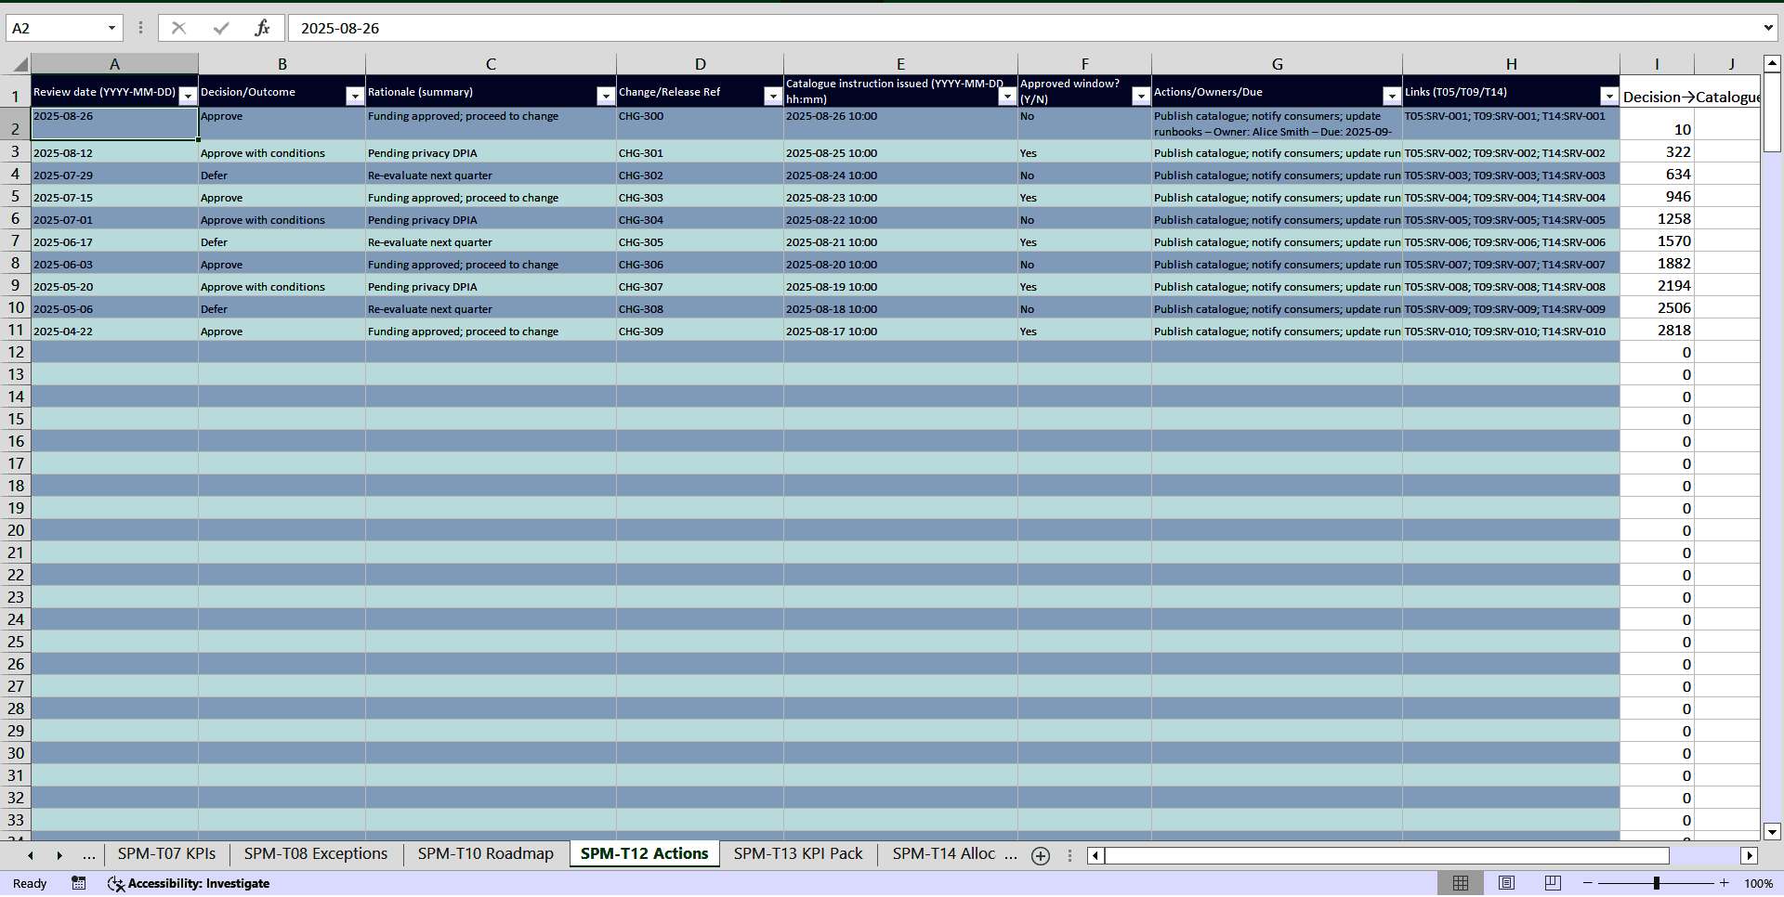
Task: Switch to SPM-T07 KPIs sheet tab
Action: coord(166,854)
